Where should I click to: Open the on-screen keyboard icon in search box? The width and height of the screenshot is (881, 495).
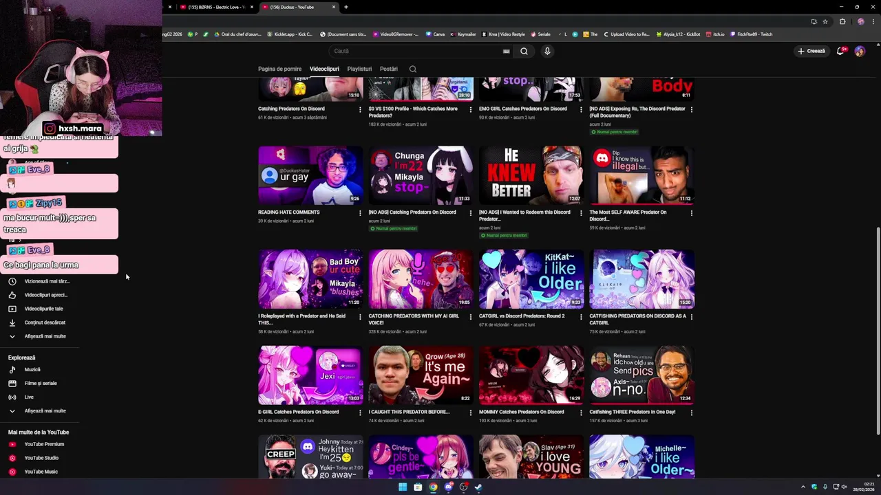coord(506,51)
